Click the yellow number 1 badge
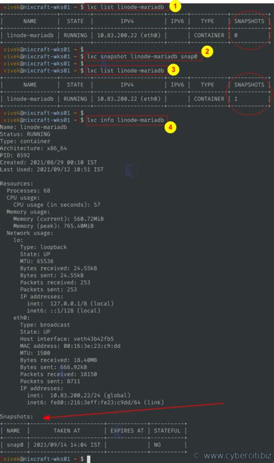Image resolution: width=274 pixels, height=463 pixels. (175, 6)
